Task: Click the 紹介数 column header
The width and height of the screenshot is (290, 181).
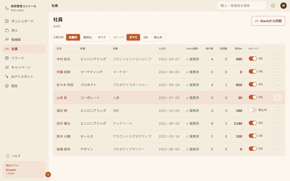Action: tap(210, 49)
